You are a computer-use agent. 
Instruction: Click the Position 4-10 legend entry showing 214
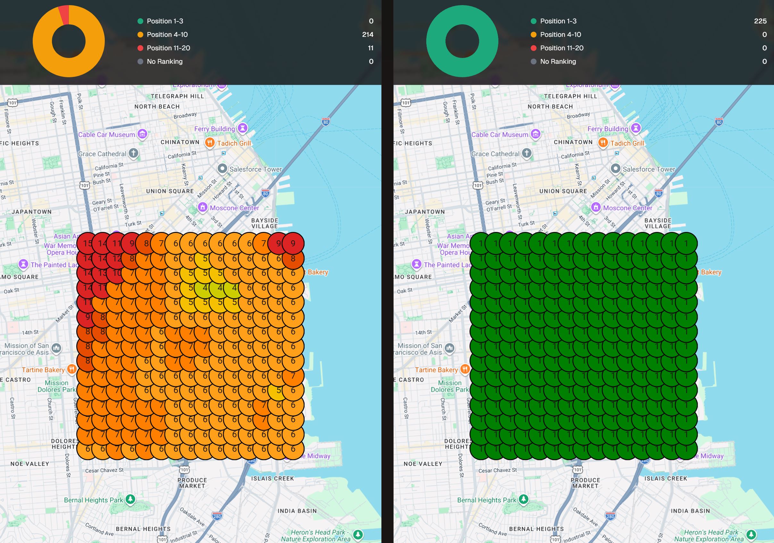[167, 34]
